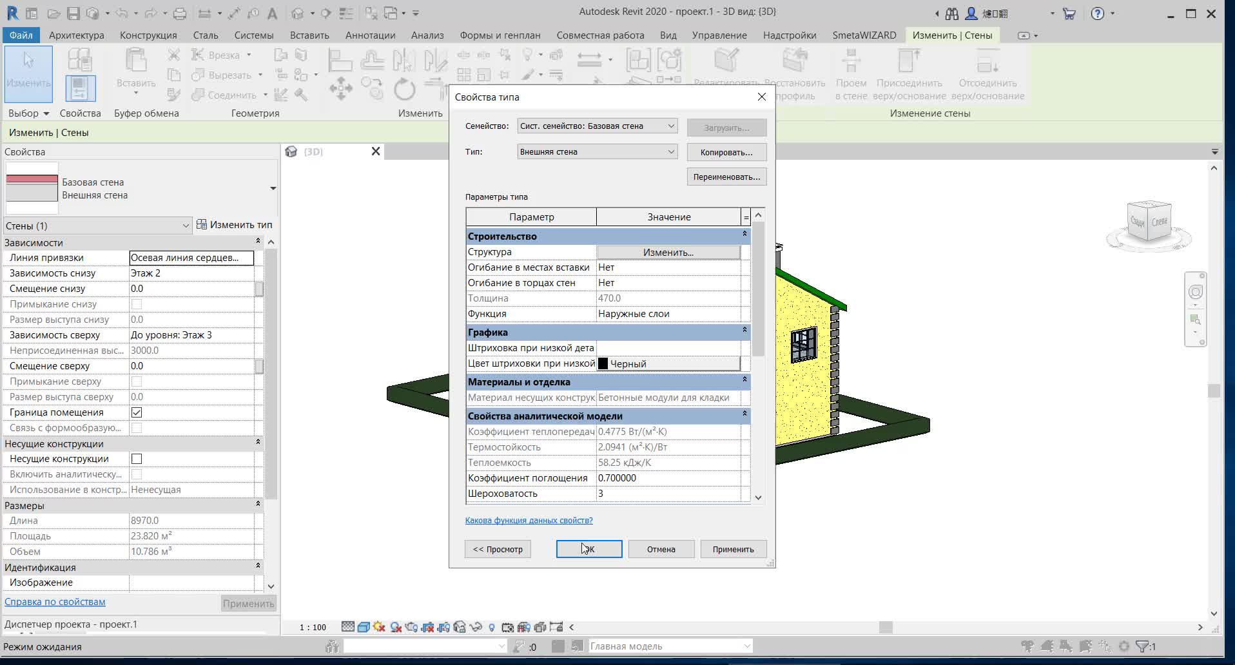The image size is (1235, 665).
Task: Switch to the Аннотации ribbon tab
Action: click(x=370, y=35)
